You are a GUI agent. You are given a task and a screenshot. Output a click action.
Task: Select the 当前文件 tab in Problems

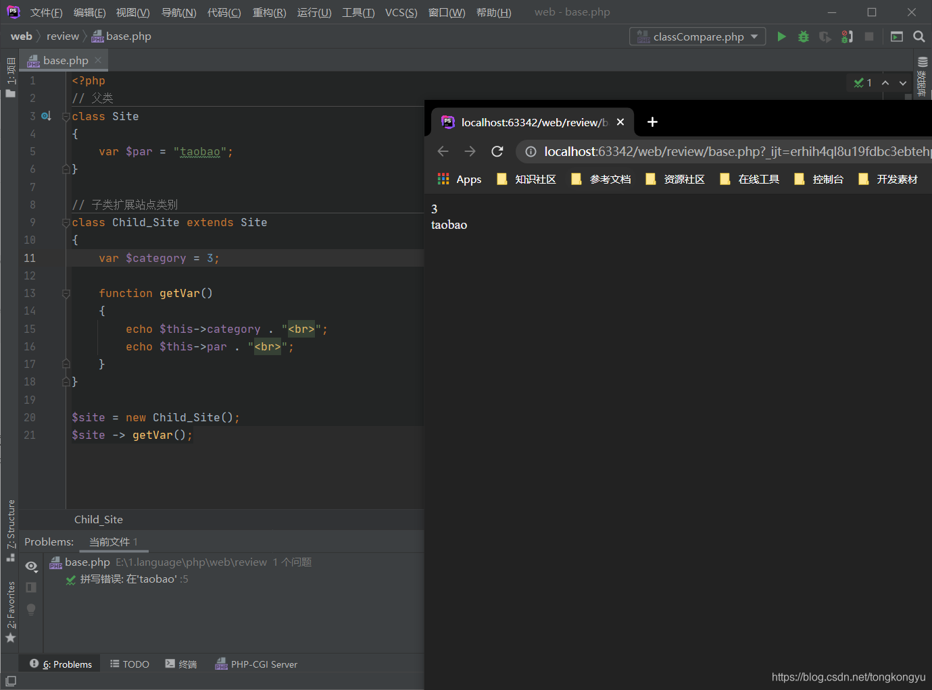[113, 542]
